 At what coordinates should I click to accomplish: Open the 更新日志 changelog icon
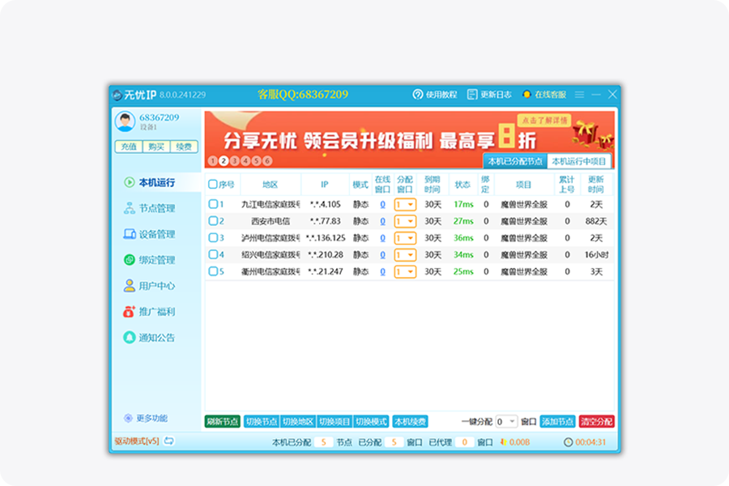[x=472, y=95]
